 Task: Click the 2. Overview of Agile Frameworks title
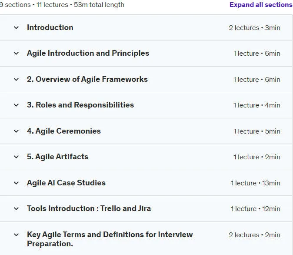(87, 79)
